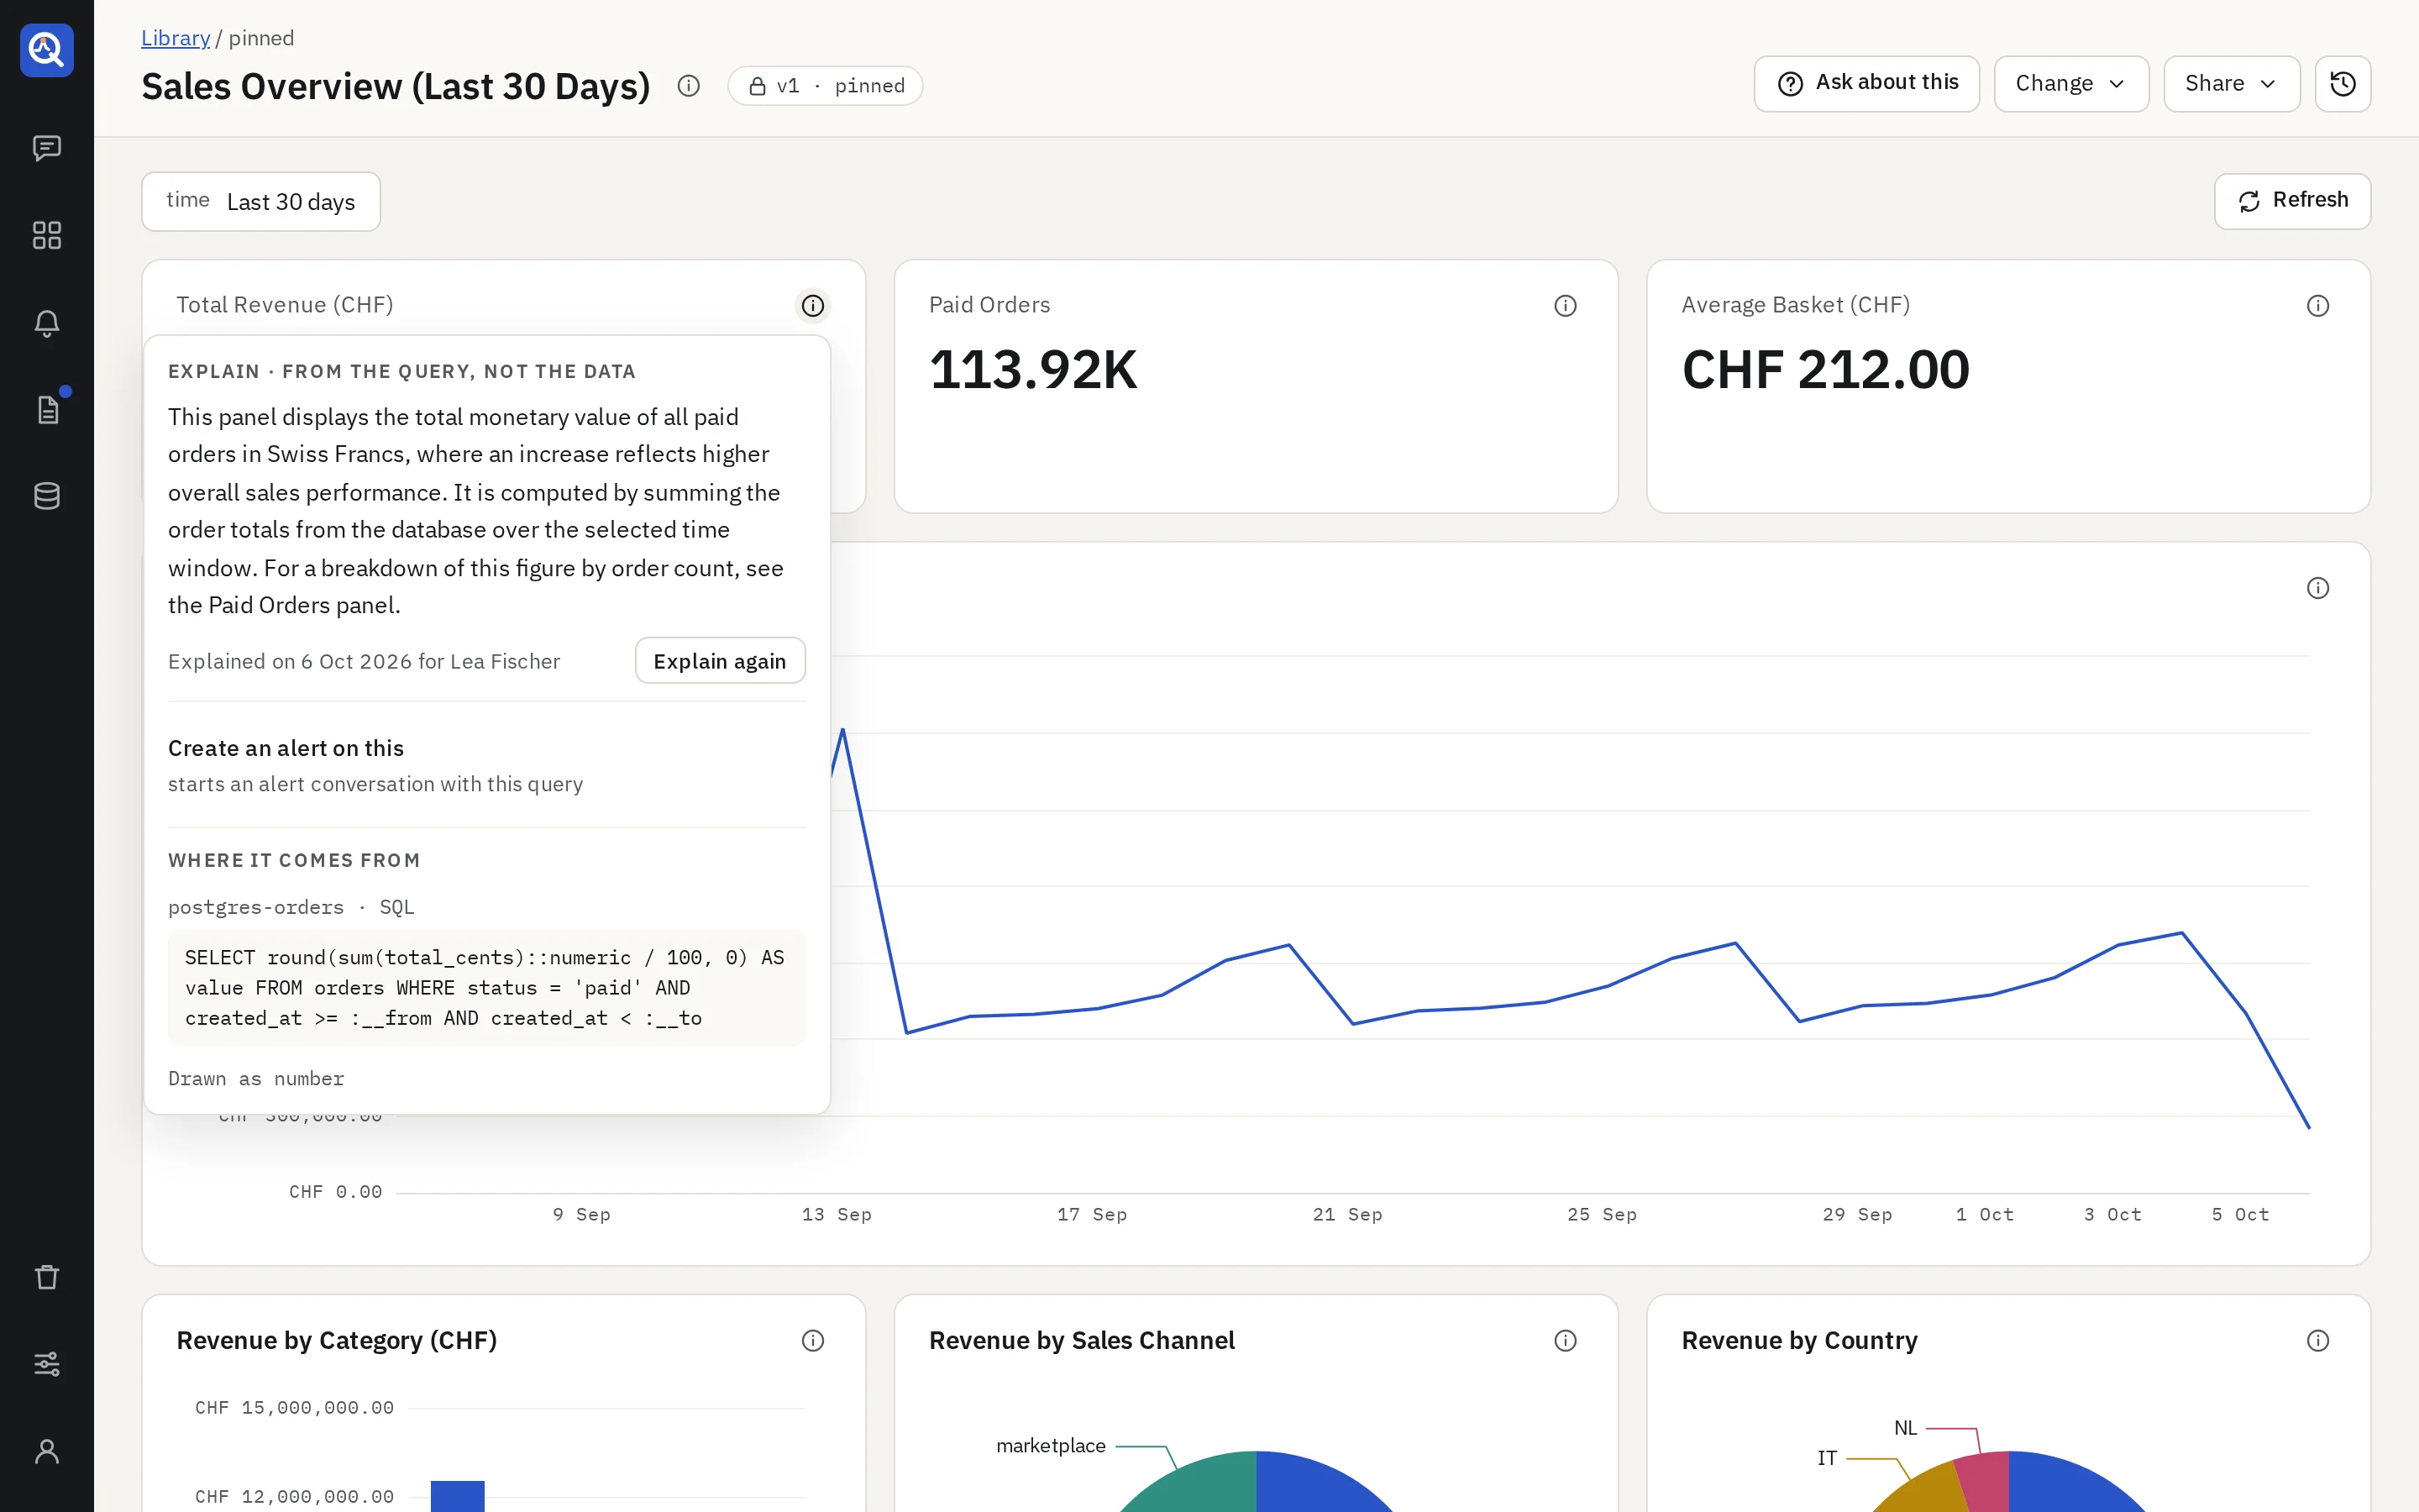Open the settings sliders sidebar icon

[47, 1364]
